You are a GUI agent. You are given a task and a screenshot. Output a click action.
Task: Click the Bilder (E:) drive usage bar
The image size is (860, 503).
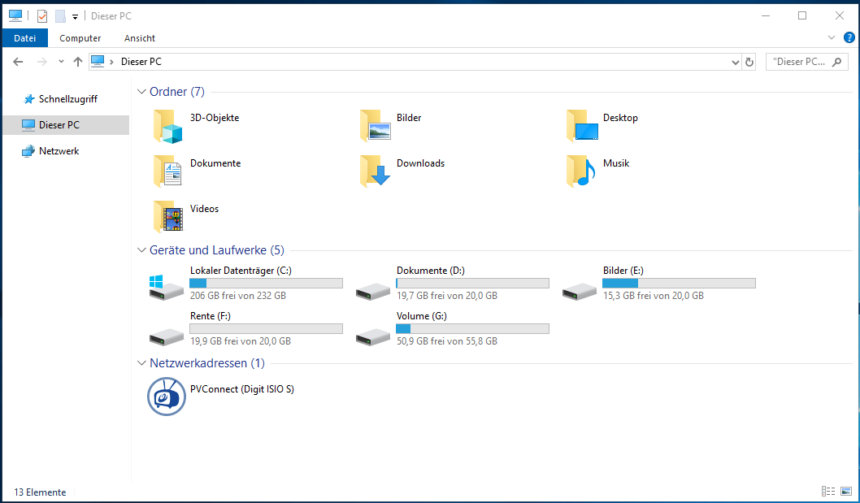pyautogui.click(x=679, y=283)
